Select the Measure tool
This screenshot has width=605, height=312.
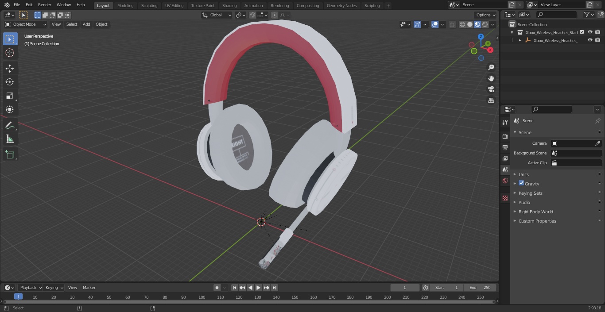point(10,139)
